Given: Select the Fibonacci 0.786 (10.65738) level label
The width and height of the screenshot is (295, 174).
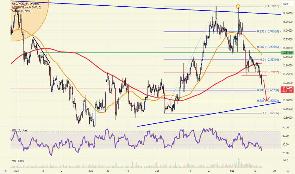Looking at the screenshot, I should 268,90.
